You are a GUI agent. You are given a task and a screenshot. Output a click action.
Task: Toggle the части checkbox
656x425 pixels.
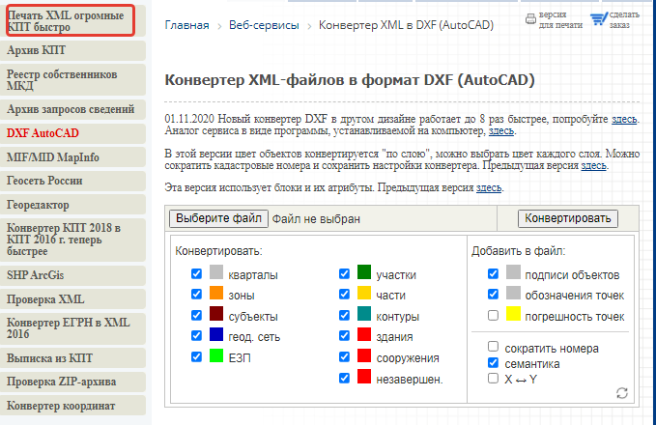(x=344, y=294)
